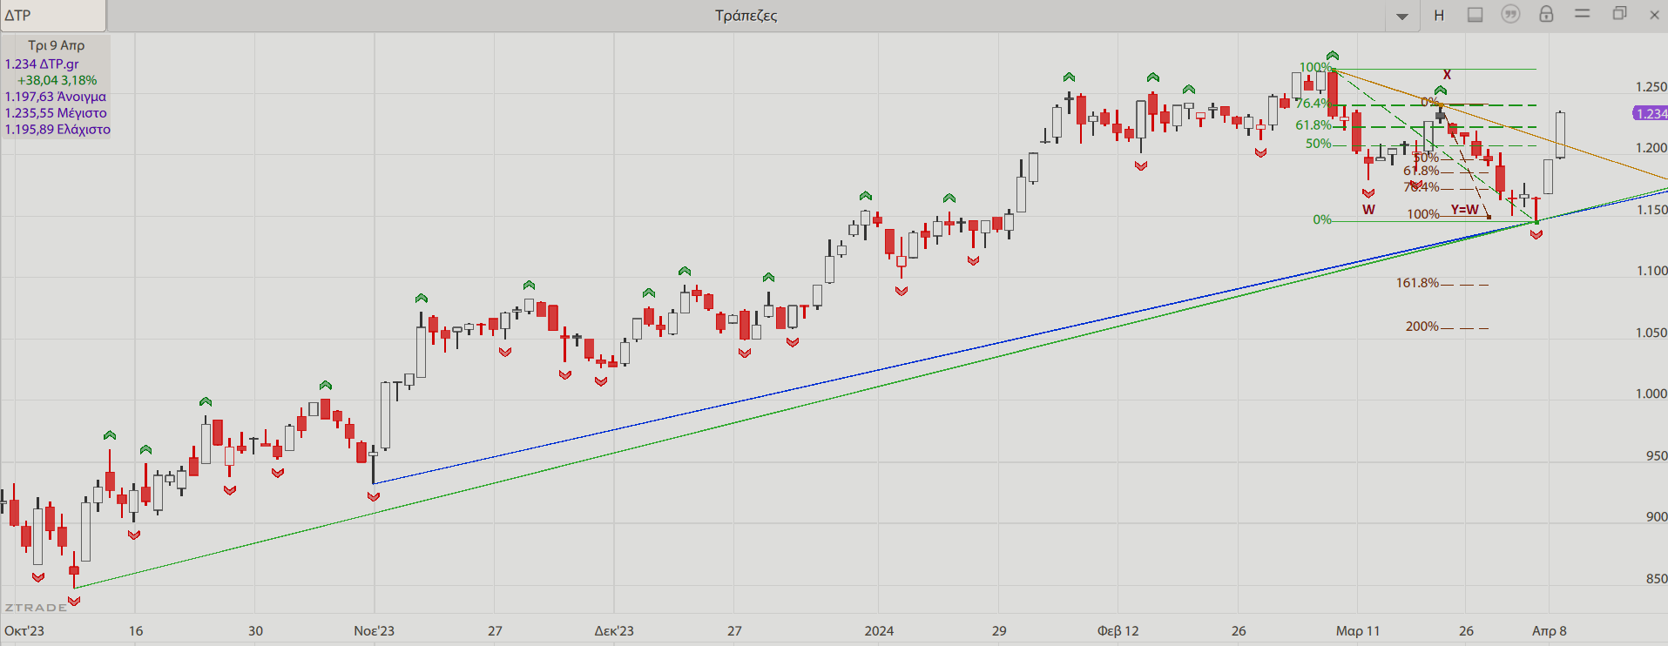Click the green 76.4% Fibonacci label
Viewport: 1668px width, 646px height.
pyautogui.click(x=1311, y=103)
